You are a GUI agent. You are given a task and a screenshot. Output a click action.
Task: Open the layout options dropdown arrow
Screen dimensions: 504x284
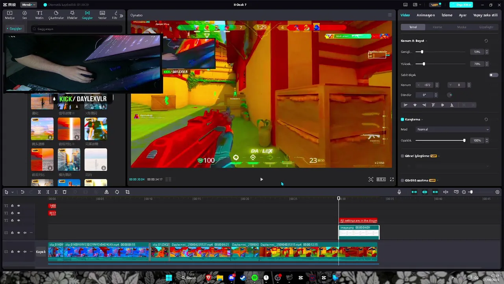(x=420, y=5)
